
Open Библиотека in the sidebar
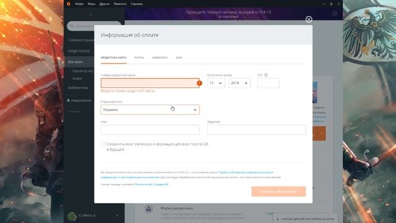click(x=78, y=87)
